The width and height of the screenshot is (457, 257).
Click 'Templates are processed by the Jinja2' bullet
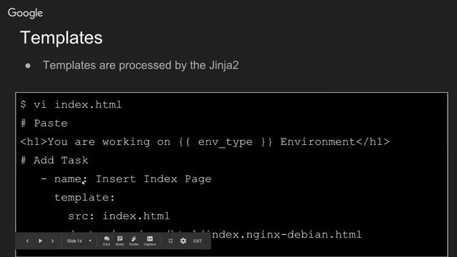[141, 65]
